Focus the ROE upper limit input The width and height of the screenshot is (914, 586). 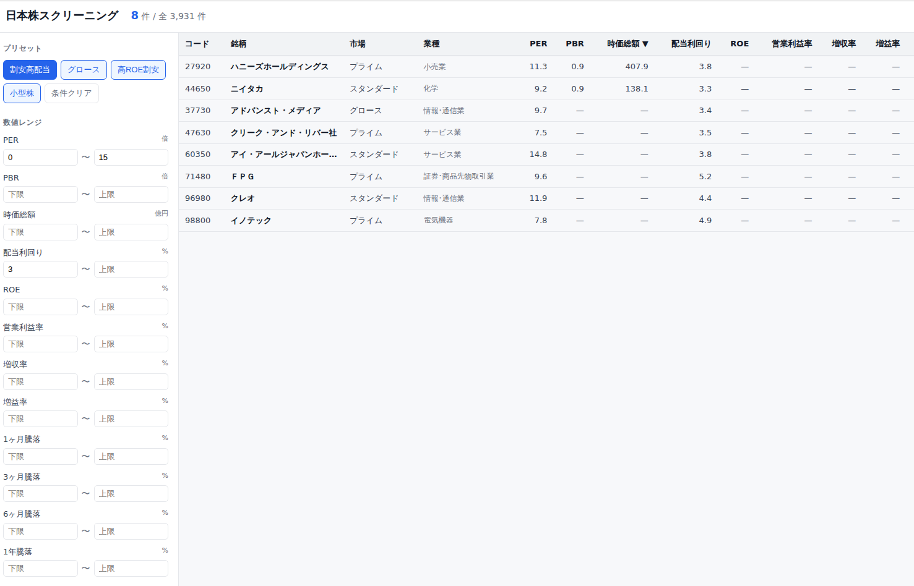click(x=131, y=307)
